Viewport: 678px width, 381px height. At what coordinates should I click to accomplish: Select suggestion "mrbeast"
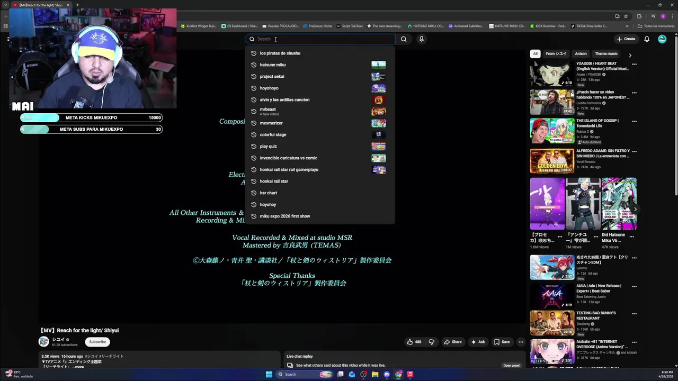click(x=320, y=111)
